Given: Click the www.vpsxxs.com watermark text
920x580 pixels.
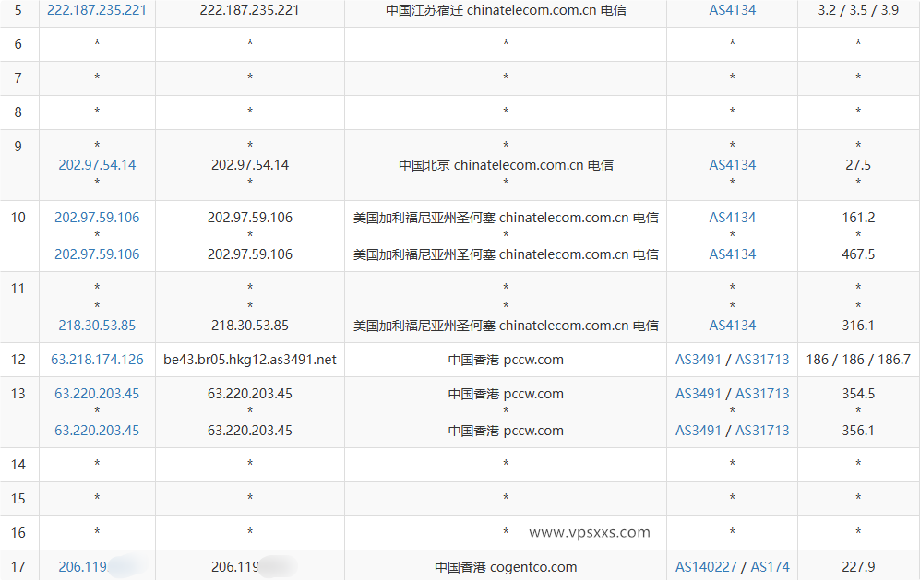Looking at the screenshot, I should point(590,532).
